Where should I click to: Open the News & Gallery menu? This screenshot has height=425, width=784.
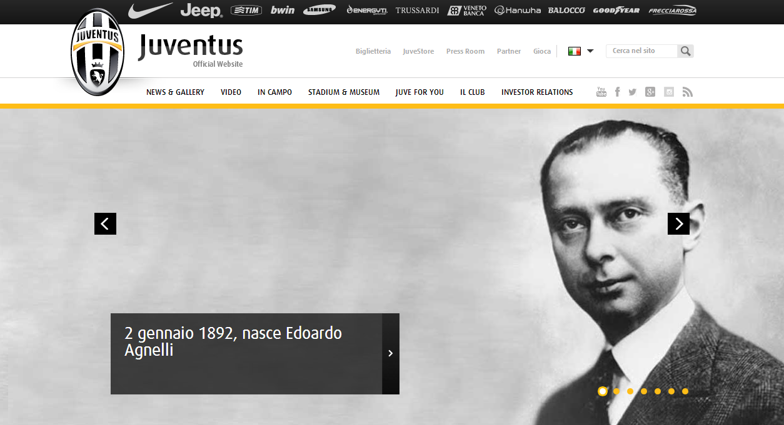click(x=175, y=92)
